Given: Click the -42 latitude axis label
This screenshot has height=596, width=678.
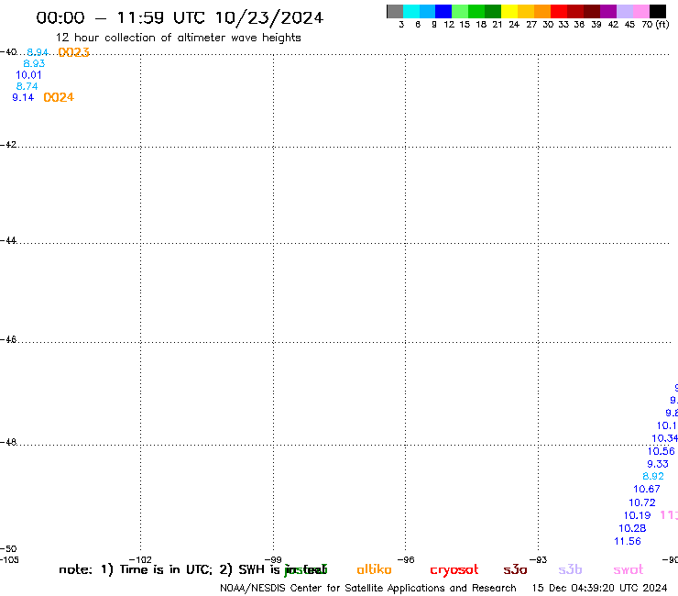Looking at the screenshot, I should 8,144.
